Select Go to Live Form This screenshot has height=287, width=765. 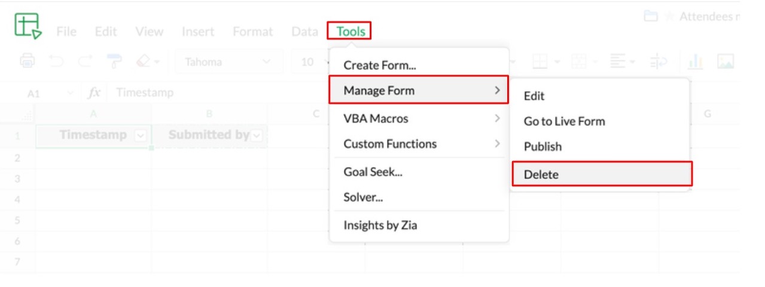[x=564, y=121]
